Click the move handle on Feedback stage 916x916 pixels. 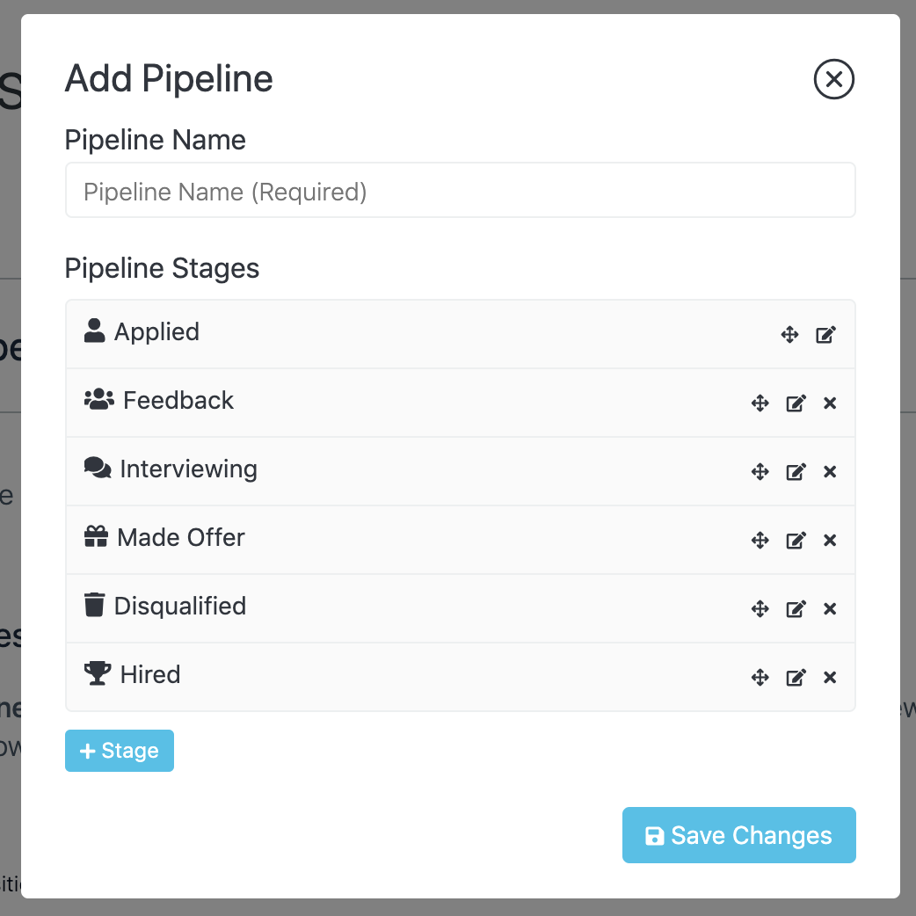point(760,403)
